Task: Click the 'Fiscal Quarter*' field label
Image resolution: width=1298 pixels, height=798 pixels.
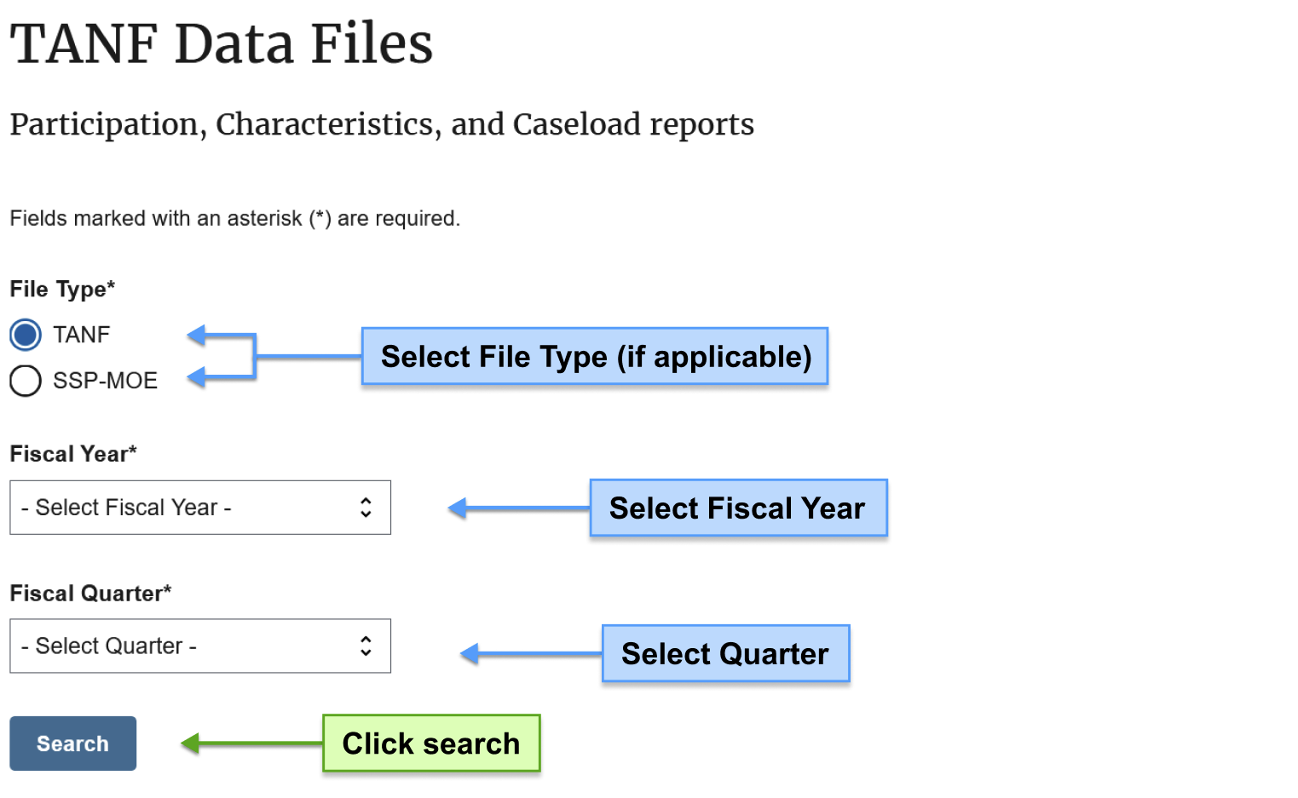Action: [90, 594]
